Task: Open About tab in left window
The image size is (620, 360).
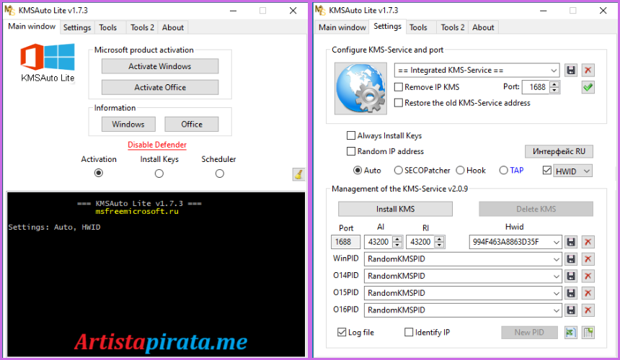Action: coord(173,27)
